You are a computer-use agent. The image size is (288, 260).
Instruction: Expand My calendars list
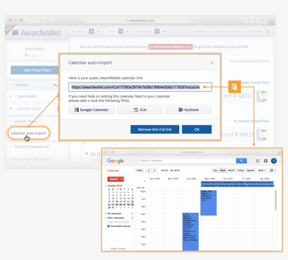click(x=105, y=214)
